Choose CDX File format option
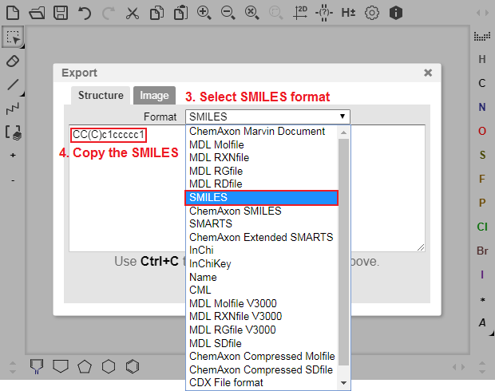This screenshot has height=391, width=495. [262, 383]
